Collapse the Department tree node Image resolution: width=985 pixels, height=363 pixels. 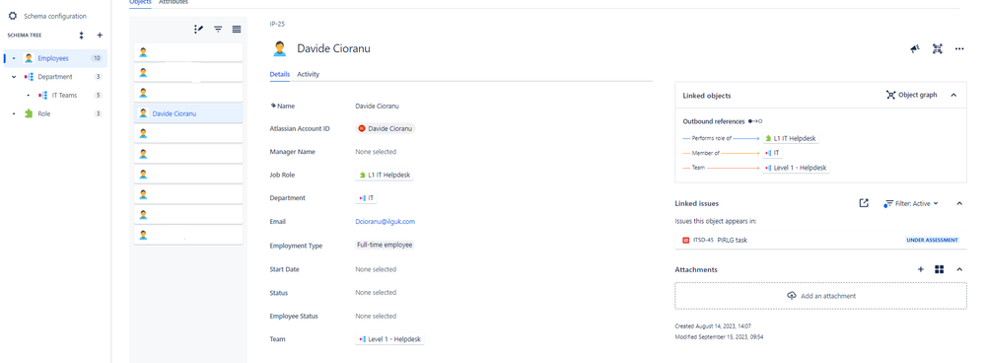tap(14, 77)
